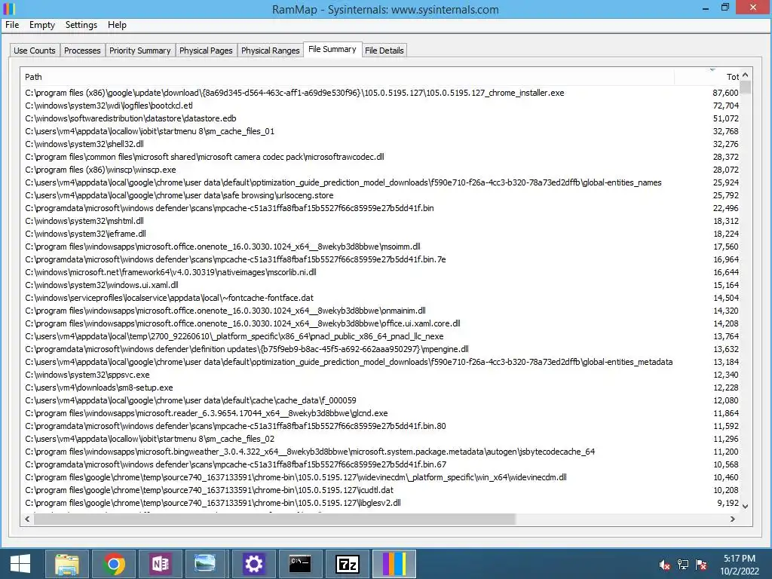The height and width of the screenshot is (579, 772).
Task: Open OneNote from the taskbar
Action: 161,564
